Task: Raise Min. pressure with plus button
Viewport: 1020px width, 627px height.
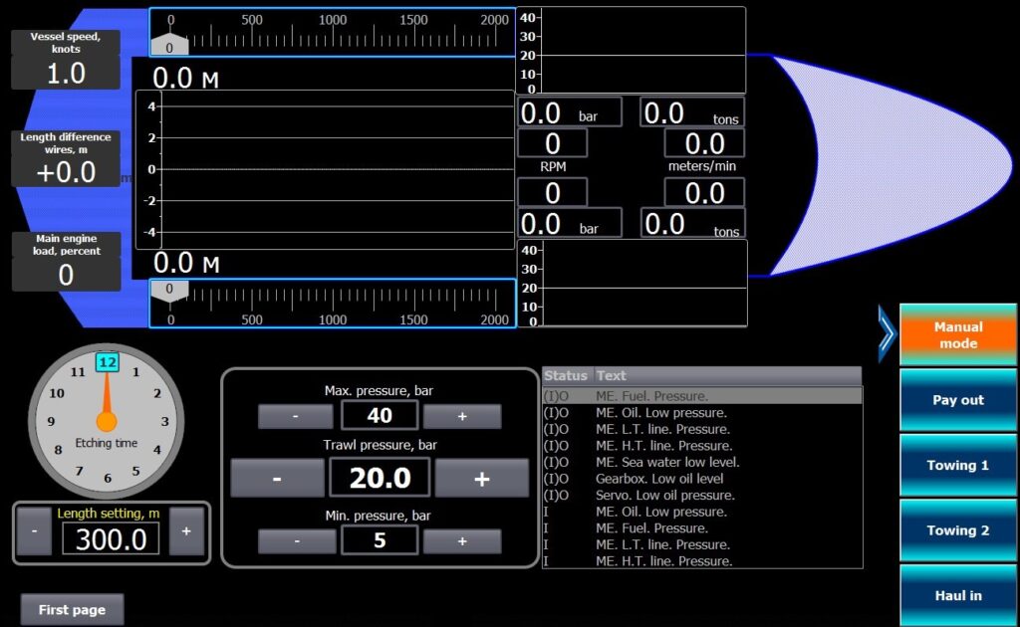Action: tap(462, 540)
